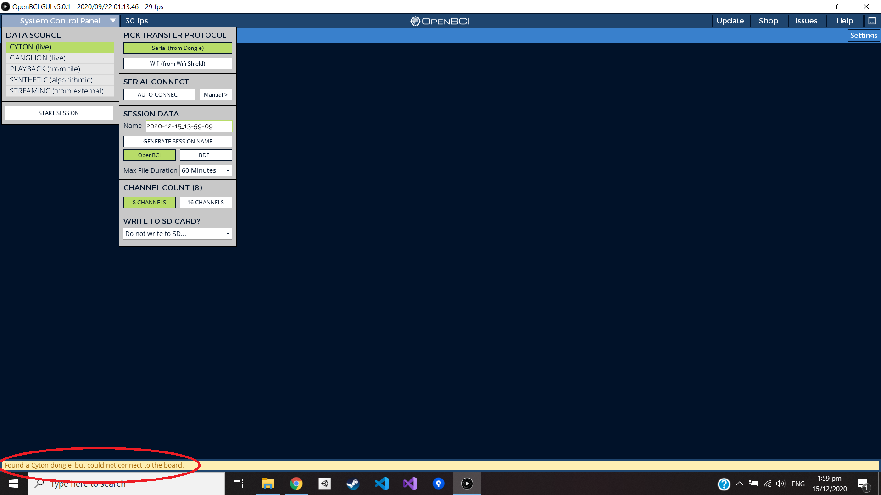
Task: Click the 30 fps frame rate button
Action: click(137, 21)
